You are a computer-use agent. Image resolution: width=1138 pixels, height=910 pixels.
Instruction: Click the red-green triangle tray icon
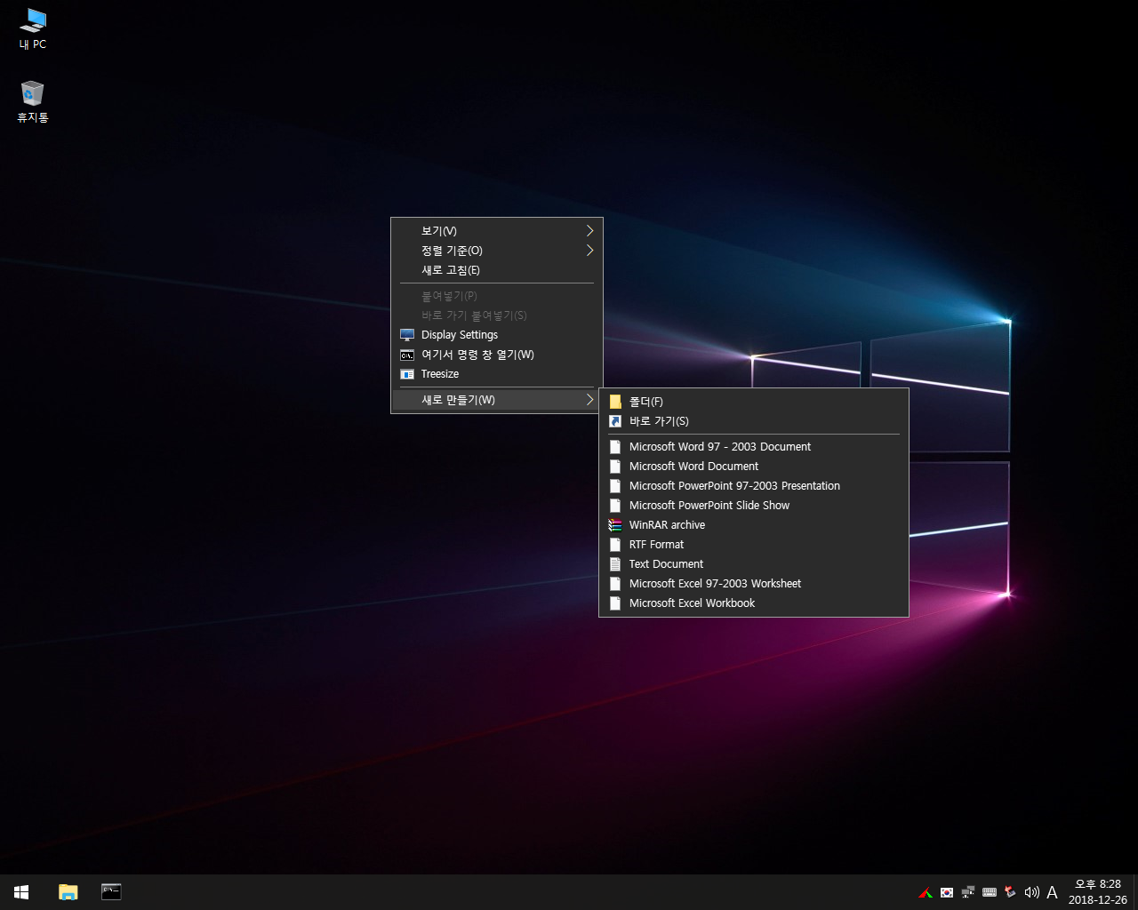click(x=926, y=892)
